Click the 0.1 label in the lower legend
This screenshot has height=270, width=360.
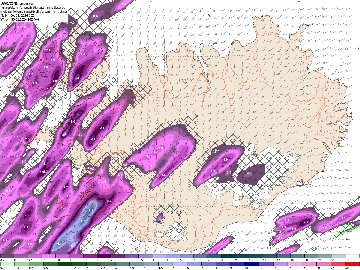pos(2,268)
